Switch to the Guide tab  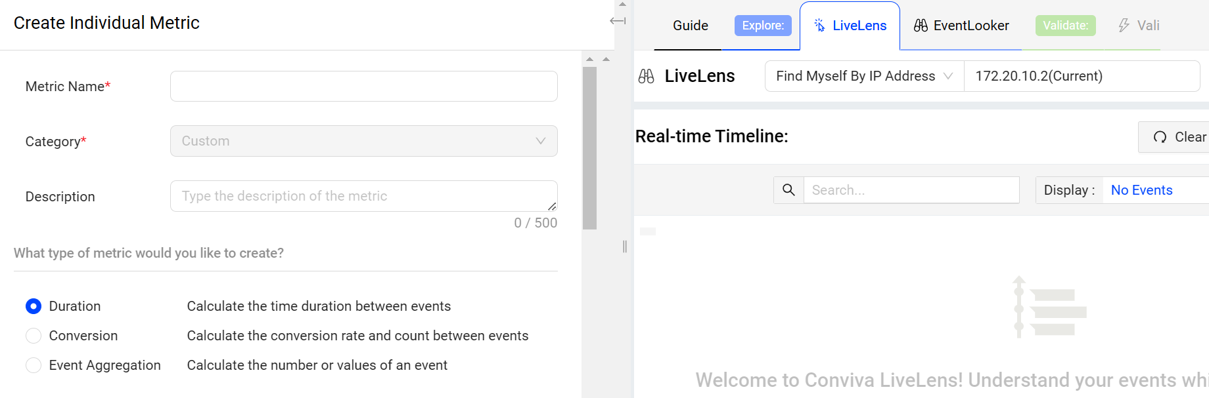(x=690, y=26)
